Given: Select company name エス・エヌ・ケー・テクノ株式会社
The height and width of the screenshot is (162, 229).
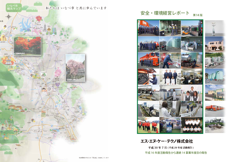Looking at the screenshot, I should [x=167, y=141].
